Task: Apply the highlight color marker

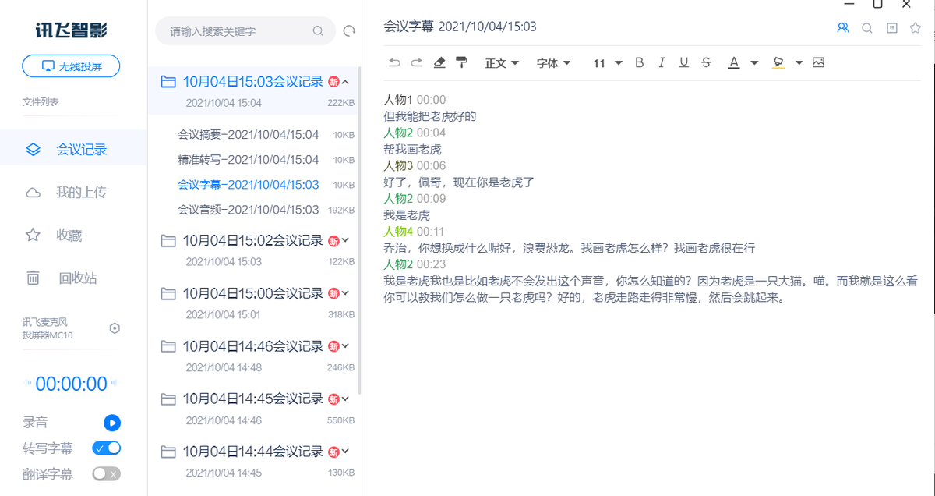Action: (x=778, y=62)
